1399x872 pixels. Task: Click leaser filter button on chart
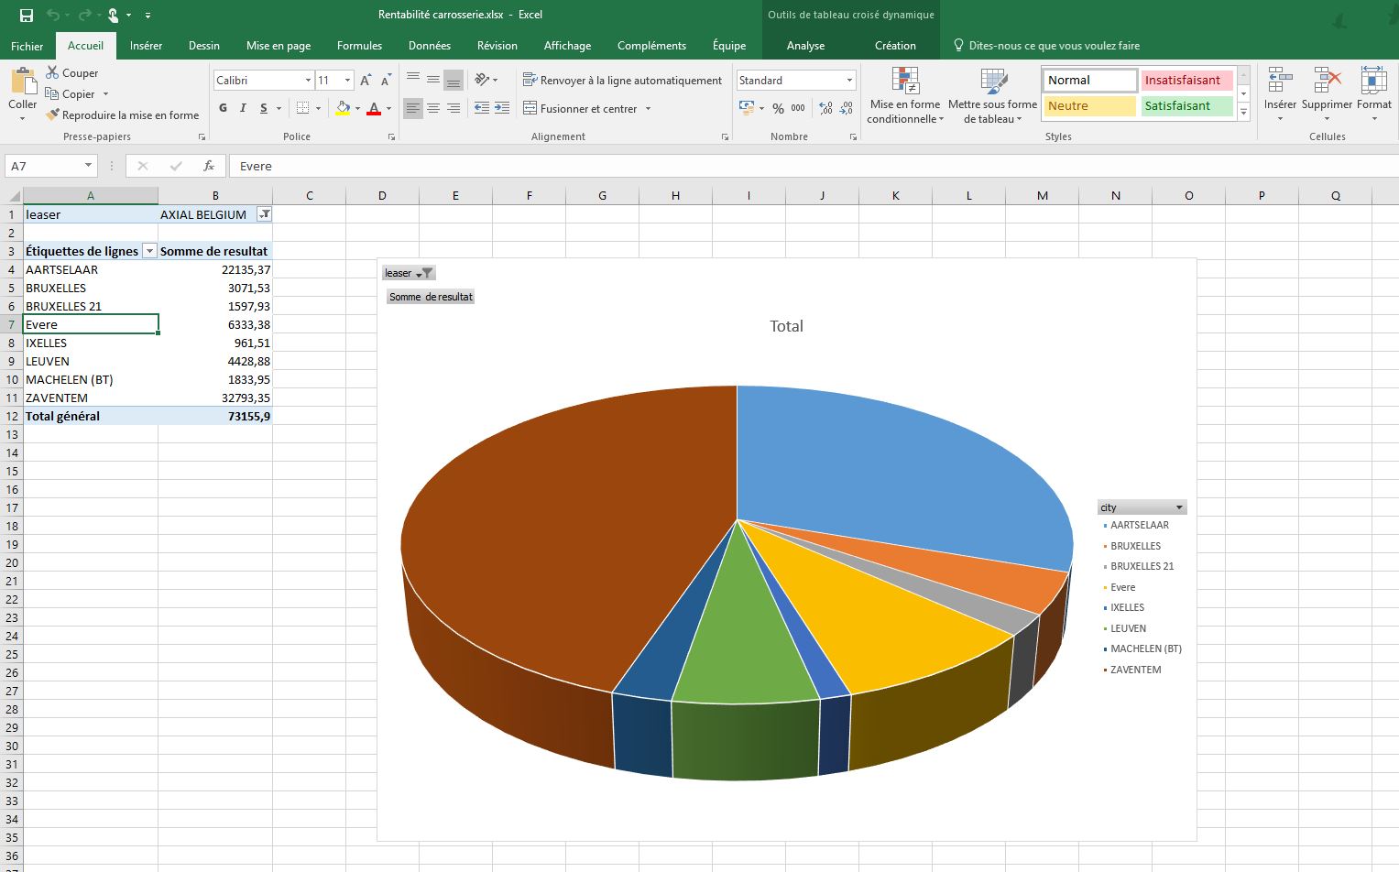[x=409, y=273]
